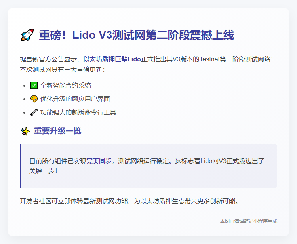Screen dimensions: 297x244
Task: Click the heading 重磅！Lido V3测试网第二阶段震撼上线
Action: 137,35
